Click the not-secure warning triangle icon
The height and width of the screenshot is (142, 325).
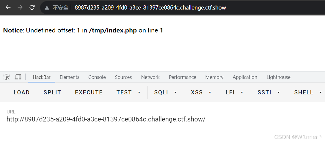coord(47,8)
